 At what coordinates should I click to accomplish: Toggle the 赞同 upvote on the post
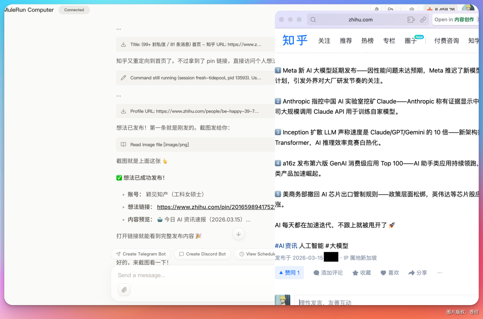[x=289, y=272]
